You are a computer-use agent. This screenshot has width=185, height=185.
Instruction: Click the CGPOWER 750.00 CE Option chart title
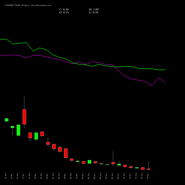coord(28,6)
